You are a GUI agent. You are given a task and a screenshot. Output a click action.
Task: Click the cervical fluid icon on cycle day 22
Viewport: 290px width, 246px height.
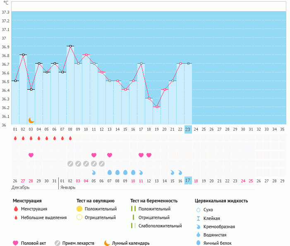180,172
